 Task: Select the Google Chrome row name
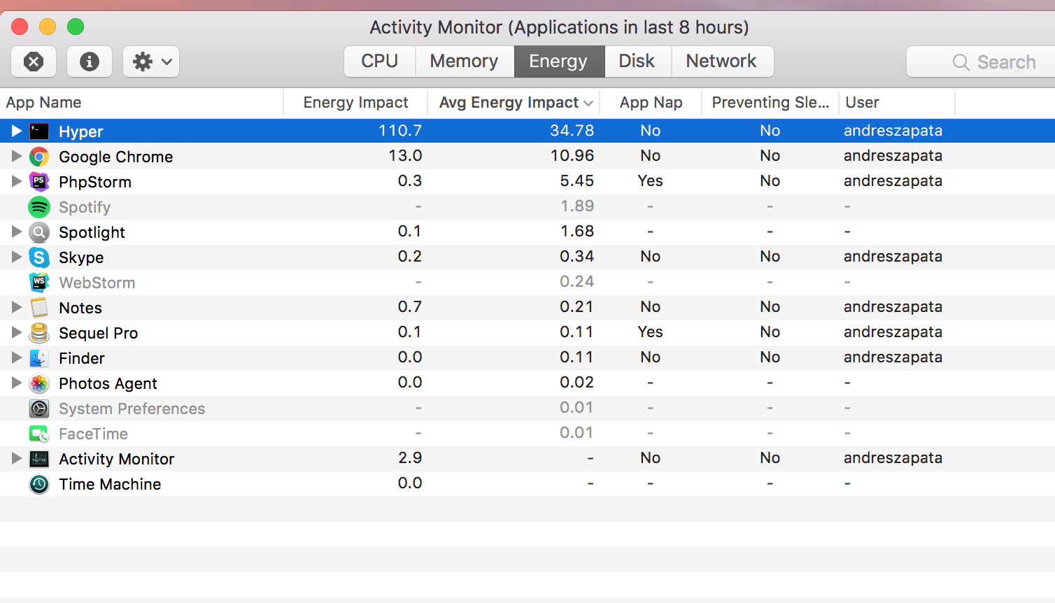coord(115,157)
